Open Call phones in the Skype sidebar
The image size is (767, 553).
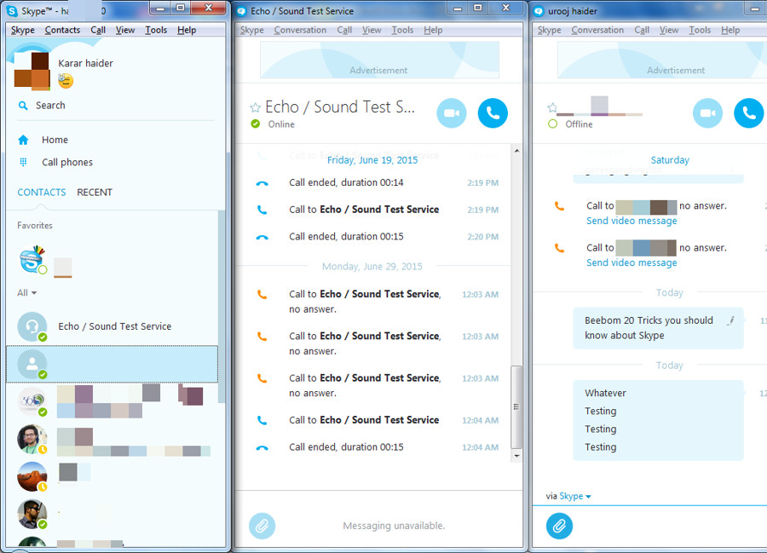67,163
